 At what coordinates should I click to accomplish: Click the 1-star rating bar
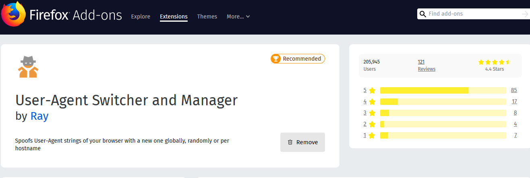click(x=443, y=135)
